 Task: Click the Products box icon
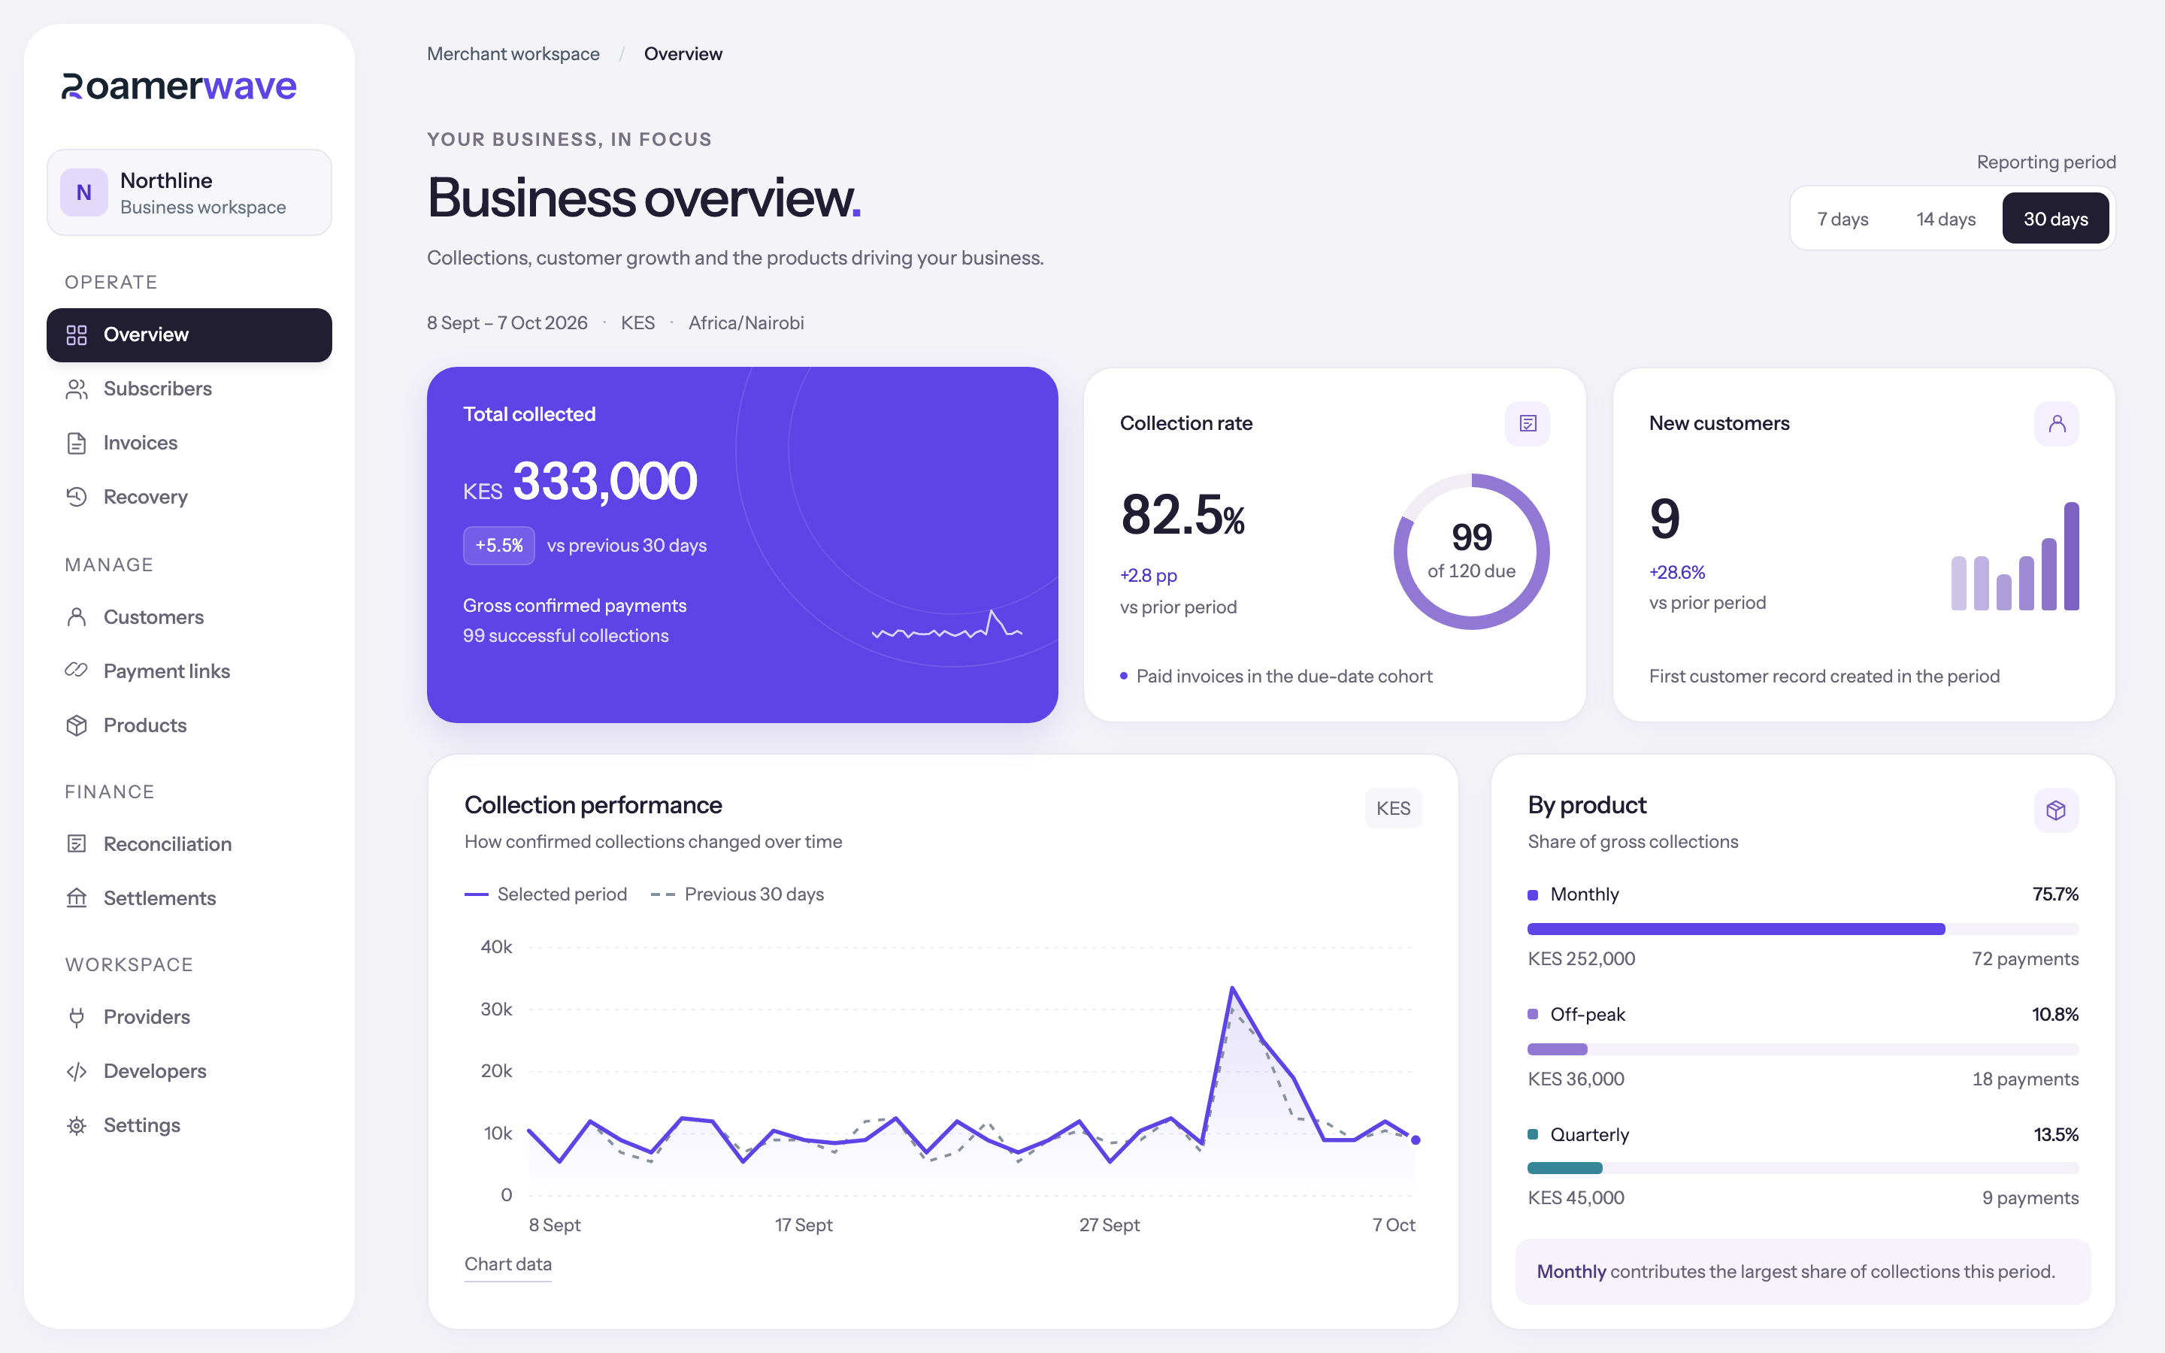(x=77, y=725)
